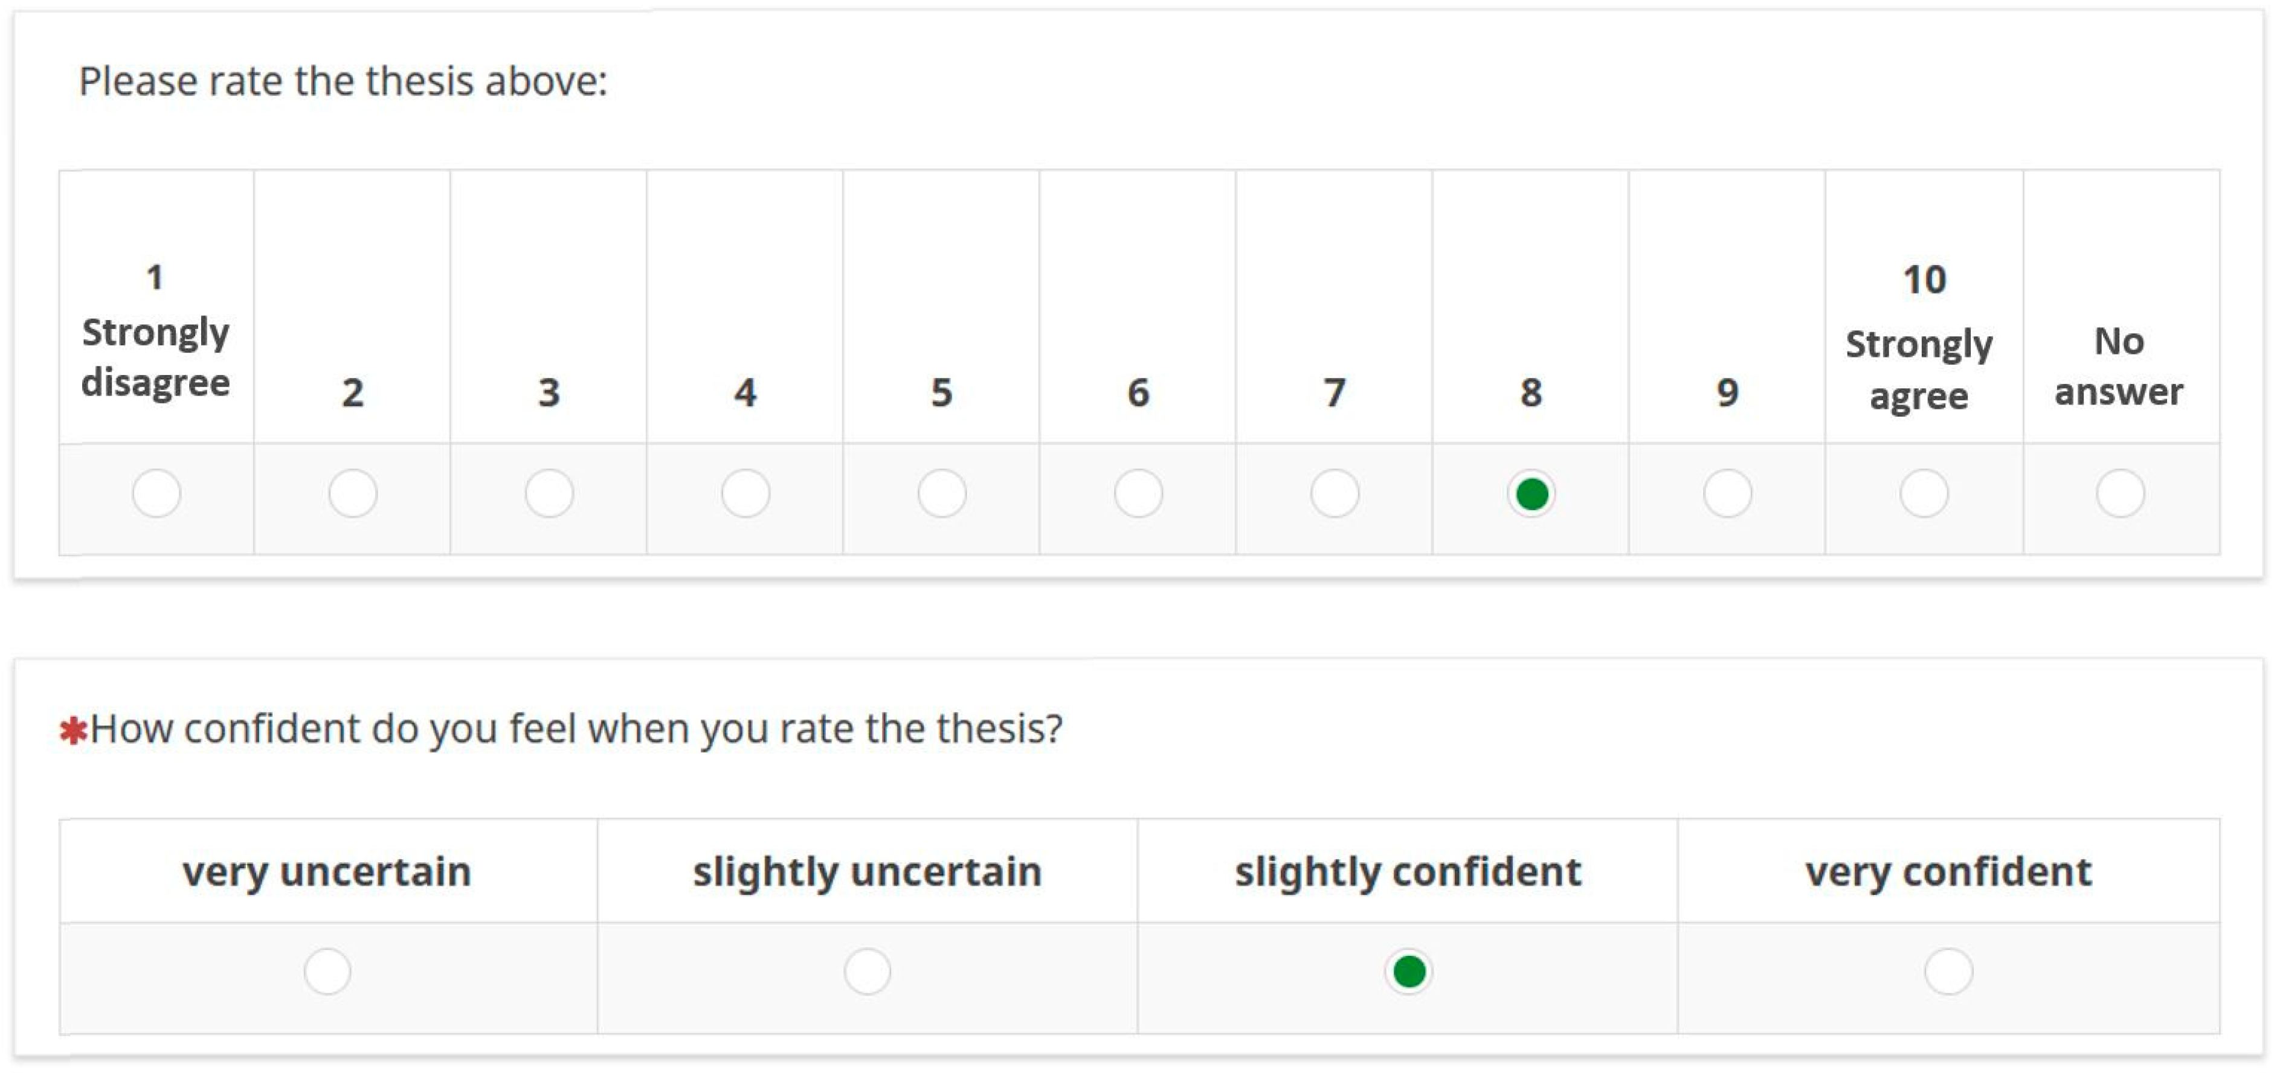Click the 'Strongly agree' column header
Screen dimensions: 2277x1073
pyautogui.click(x=1919, y=368)
